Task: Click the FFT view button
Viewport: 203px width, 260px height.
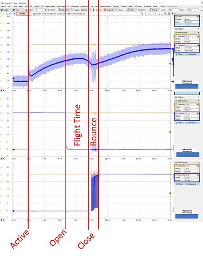Action: tap(42, 6)
